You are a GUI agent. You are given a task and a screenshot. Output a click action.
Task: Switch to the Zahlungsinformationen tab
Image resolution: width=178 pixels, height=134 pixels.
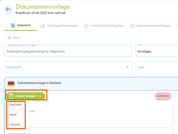[x=62, y=26]
